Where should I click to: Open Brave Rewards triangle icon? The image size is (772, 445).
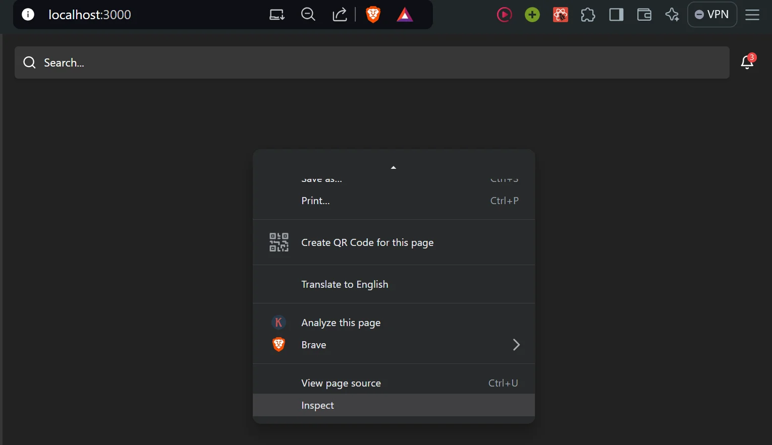pyautogui.click(x=405, y=15)
